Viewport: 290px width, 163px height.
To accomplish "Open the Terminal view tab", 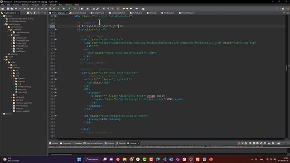I will 121,143.
